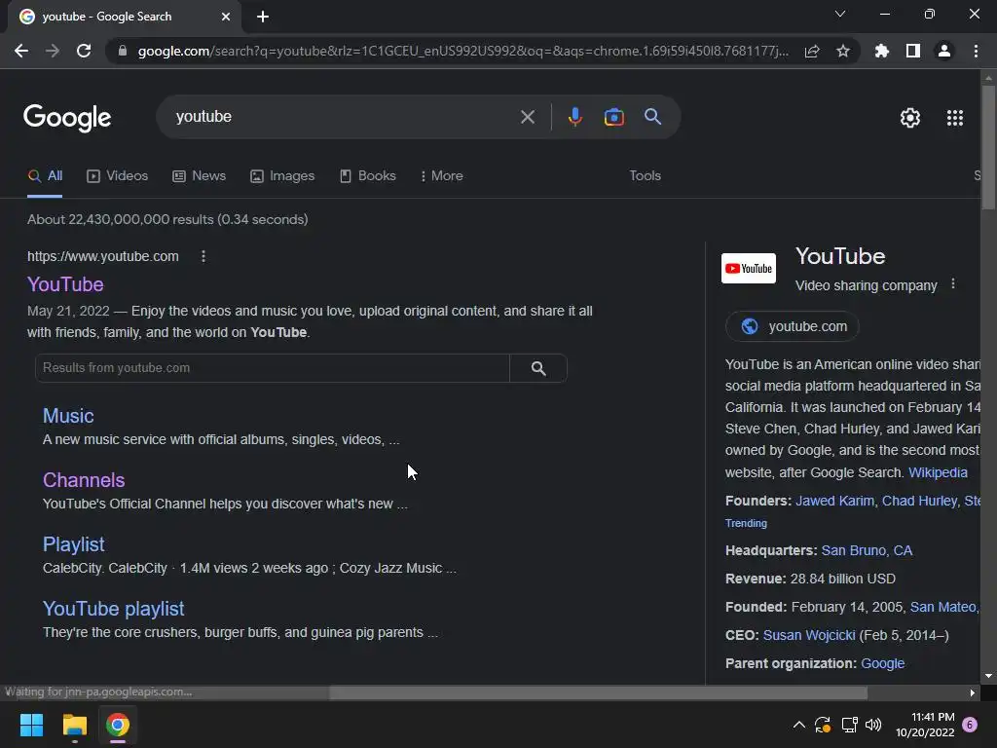The image size is (997, 748).
Task: Search by image using camera icon
Action: pos(613,117)
